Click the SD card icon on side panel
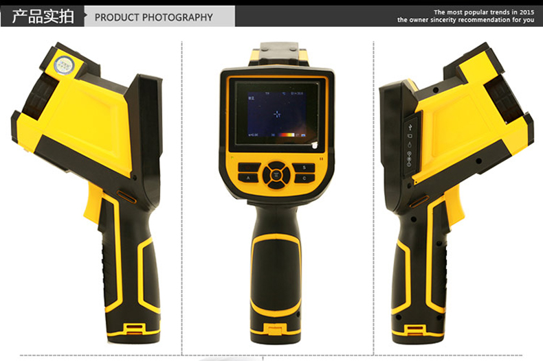 410,136
